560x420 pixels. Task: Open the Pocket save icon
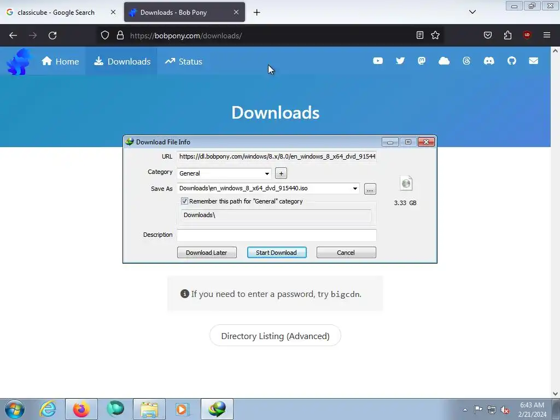(488, 35)
